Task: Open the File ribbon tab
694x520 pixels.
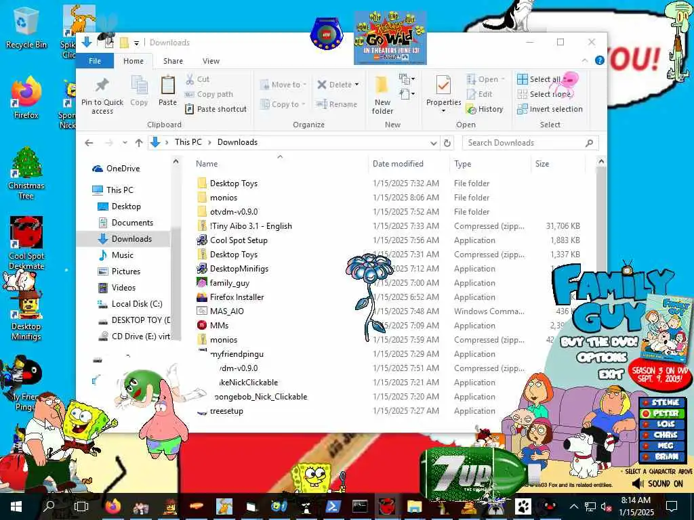Action: pos(95,60)
